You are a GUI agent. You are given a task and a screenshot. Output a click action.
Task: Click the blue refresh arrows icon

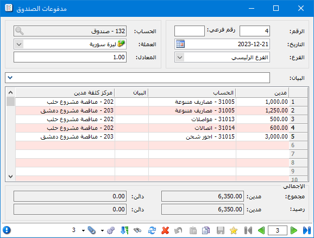tap(152, 230)
